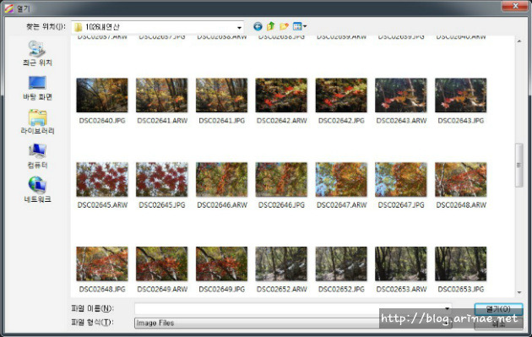The width and height of the screenshot is (532, 337).
Task: Select thumbnail DSC02642.ARW
Action: pos(281,95)
